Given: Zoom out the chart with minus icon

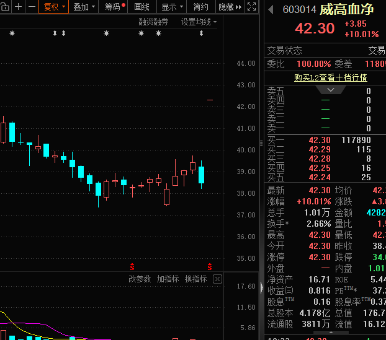Looking at the screenshot, I should click(32, 7).
